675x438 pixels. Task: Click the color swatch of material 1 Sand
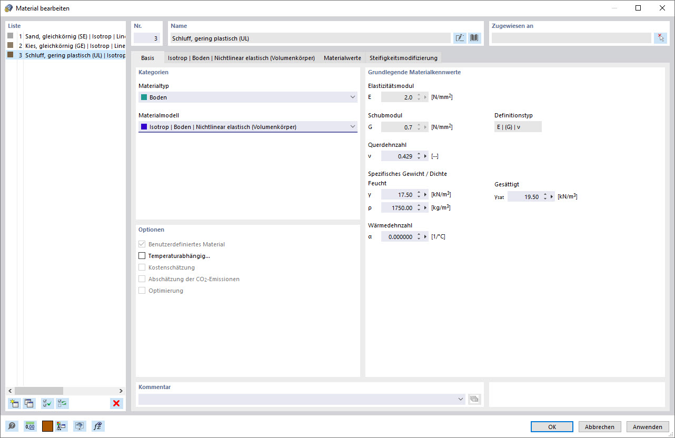(11, 36)
